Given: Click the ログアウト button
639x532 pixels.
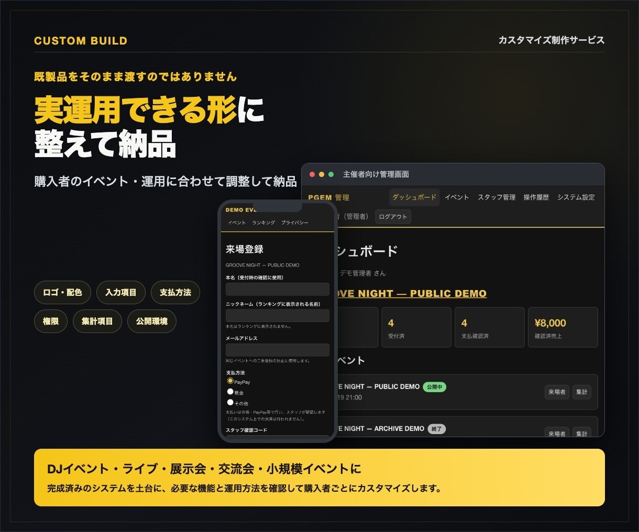Looking at the screenshot, I should pyautogui.click(x=393, y=217).
